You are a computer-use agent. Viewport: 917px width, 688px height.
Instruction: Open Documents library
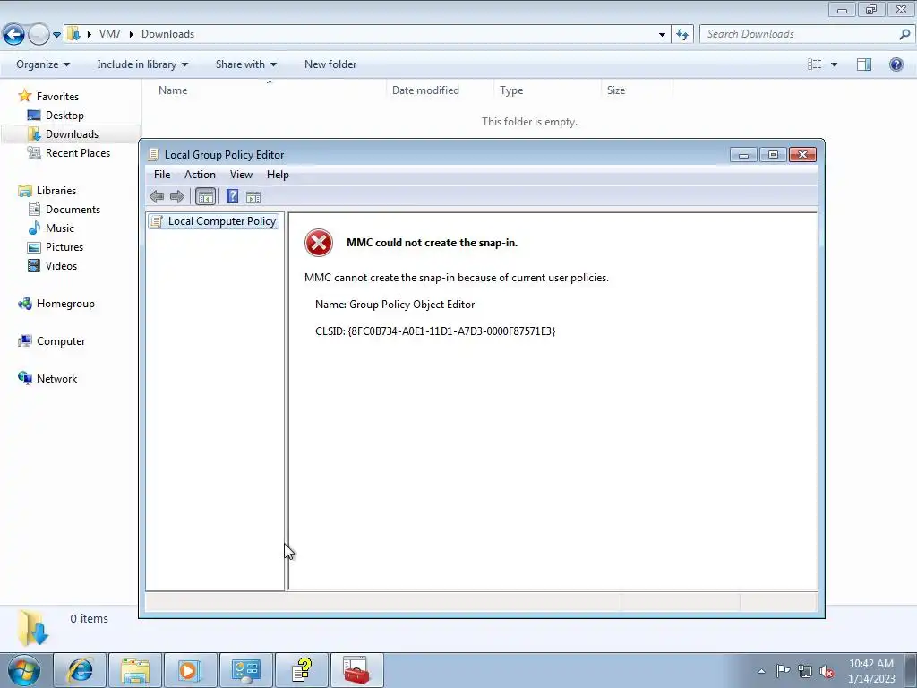[64, 210]
